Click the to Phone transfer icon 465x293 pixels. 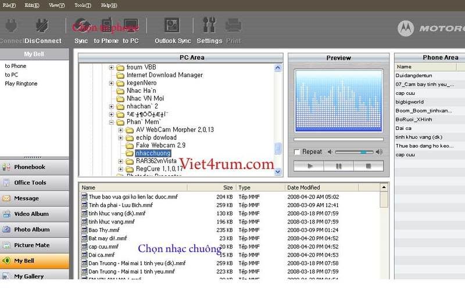106,26
